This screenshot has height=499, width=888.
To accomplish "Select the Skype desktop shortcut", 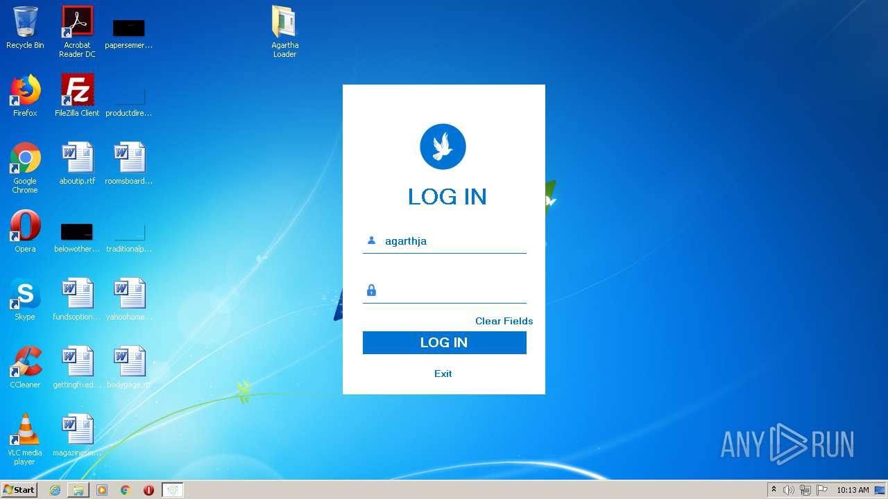I will tap(25, 299).
